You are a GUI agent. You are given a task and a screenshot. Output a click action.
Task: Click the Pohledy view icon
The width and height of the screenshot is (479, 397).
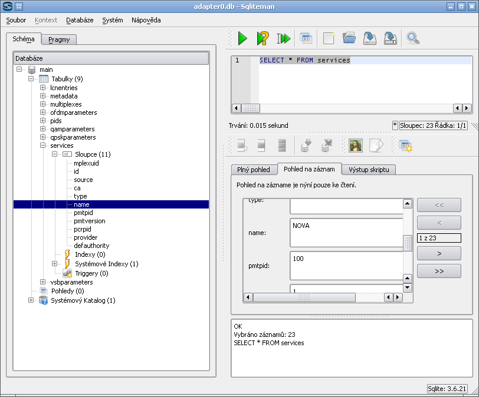[44, 291]
